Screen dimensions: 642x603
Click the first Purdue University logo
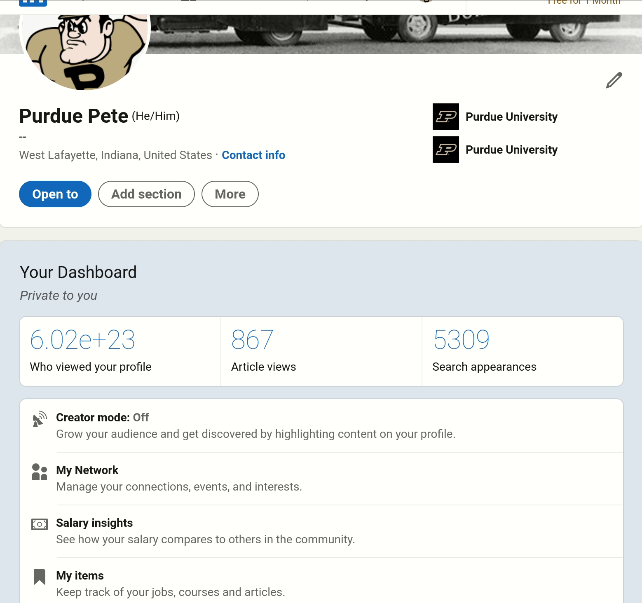point(445,117)
